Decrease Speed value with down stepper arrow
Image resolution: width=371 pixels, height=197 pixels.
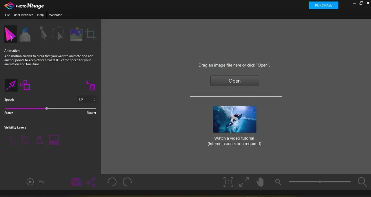pyautogui.click(x=94, y=101)
